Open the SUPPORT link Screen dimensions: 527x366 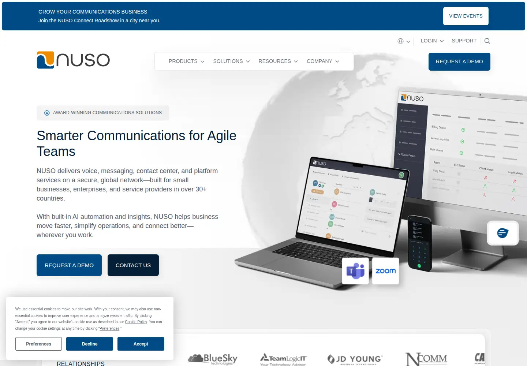(x=464, y=41)
